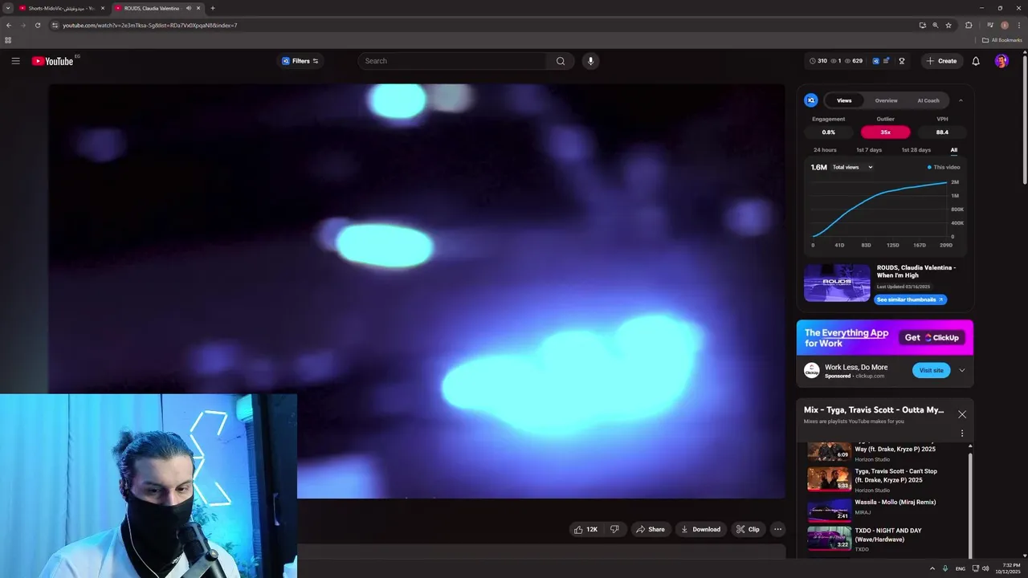Open YouTube notifications bell
This screenshot has height=578, width=1028.
[976, 61]
